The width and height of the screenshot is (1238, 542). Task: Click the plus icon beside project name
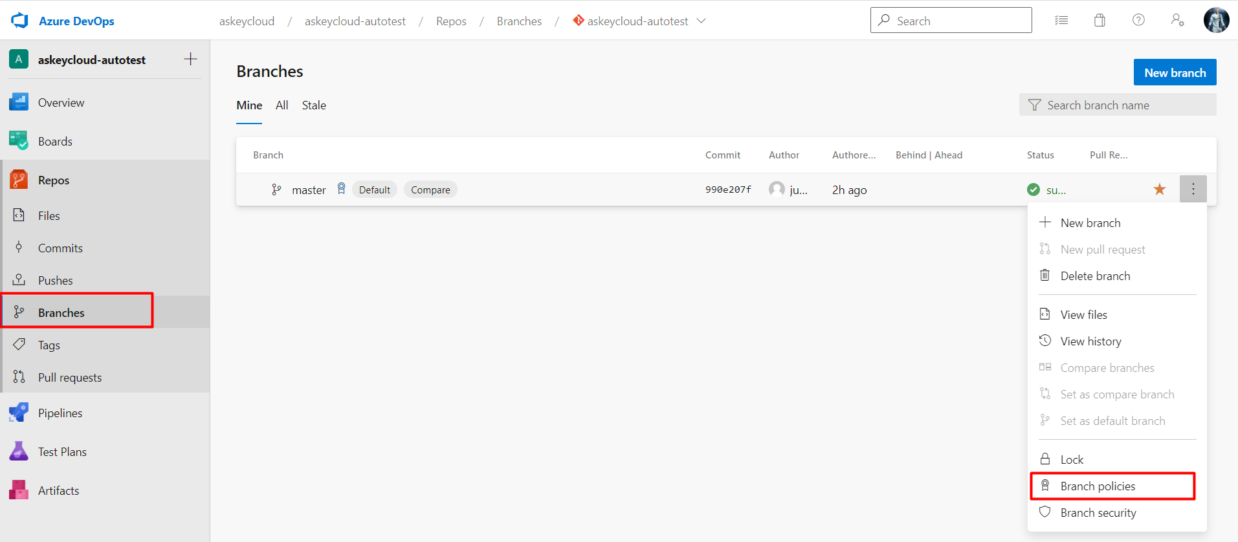[x=190, y=60]
